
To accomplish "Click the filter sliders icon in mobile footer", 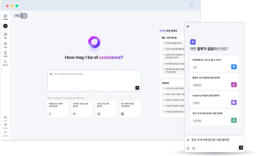I will [x=188, y=148].
